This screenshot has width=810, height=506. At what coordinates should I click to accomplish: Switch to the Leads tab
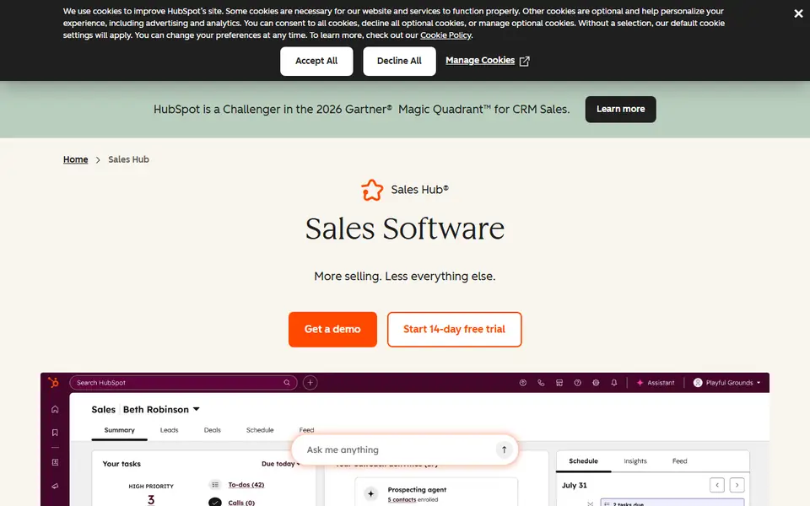(x=169, y=430)
